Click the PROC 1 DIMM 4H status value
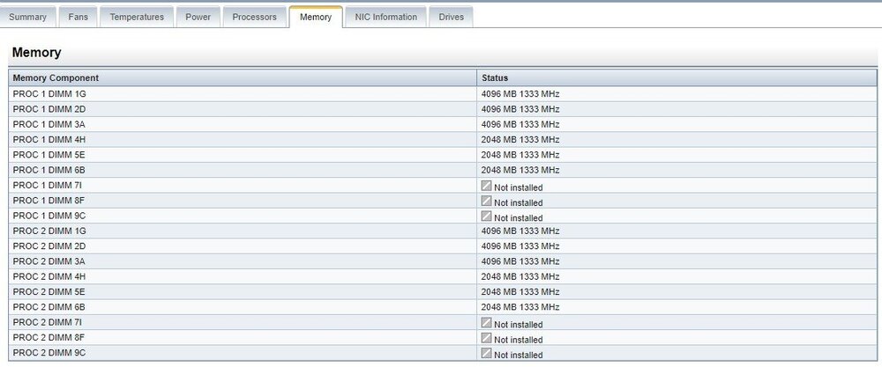Image resolution: width=882 pixels, height=367 pixels. 520,139
